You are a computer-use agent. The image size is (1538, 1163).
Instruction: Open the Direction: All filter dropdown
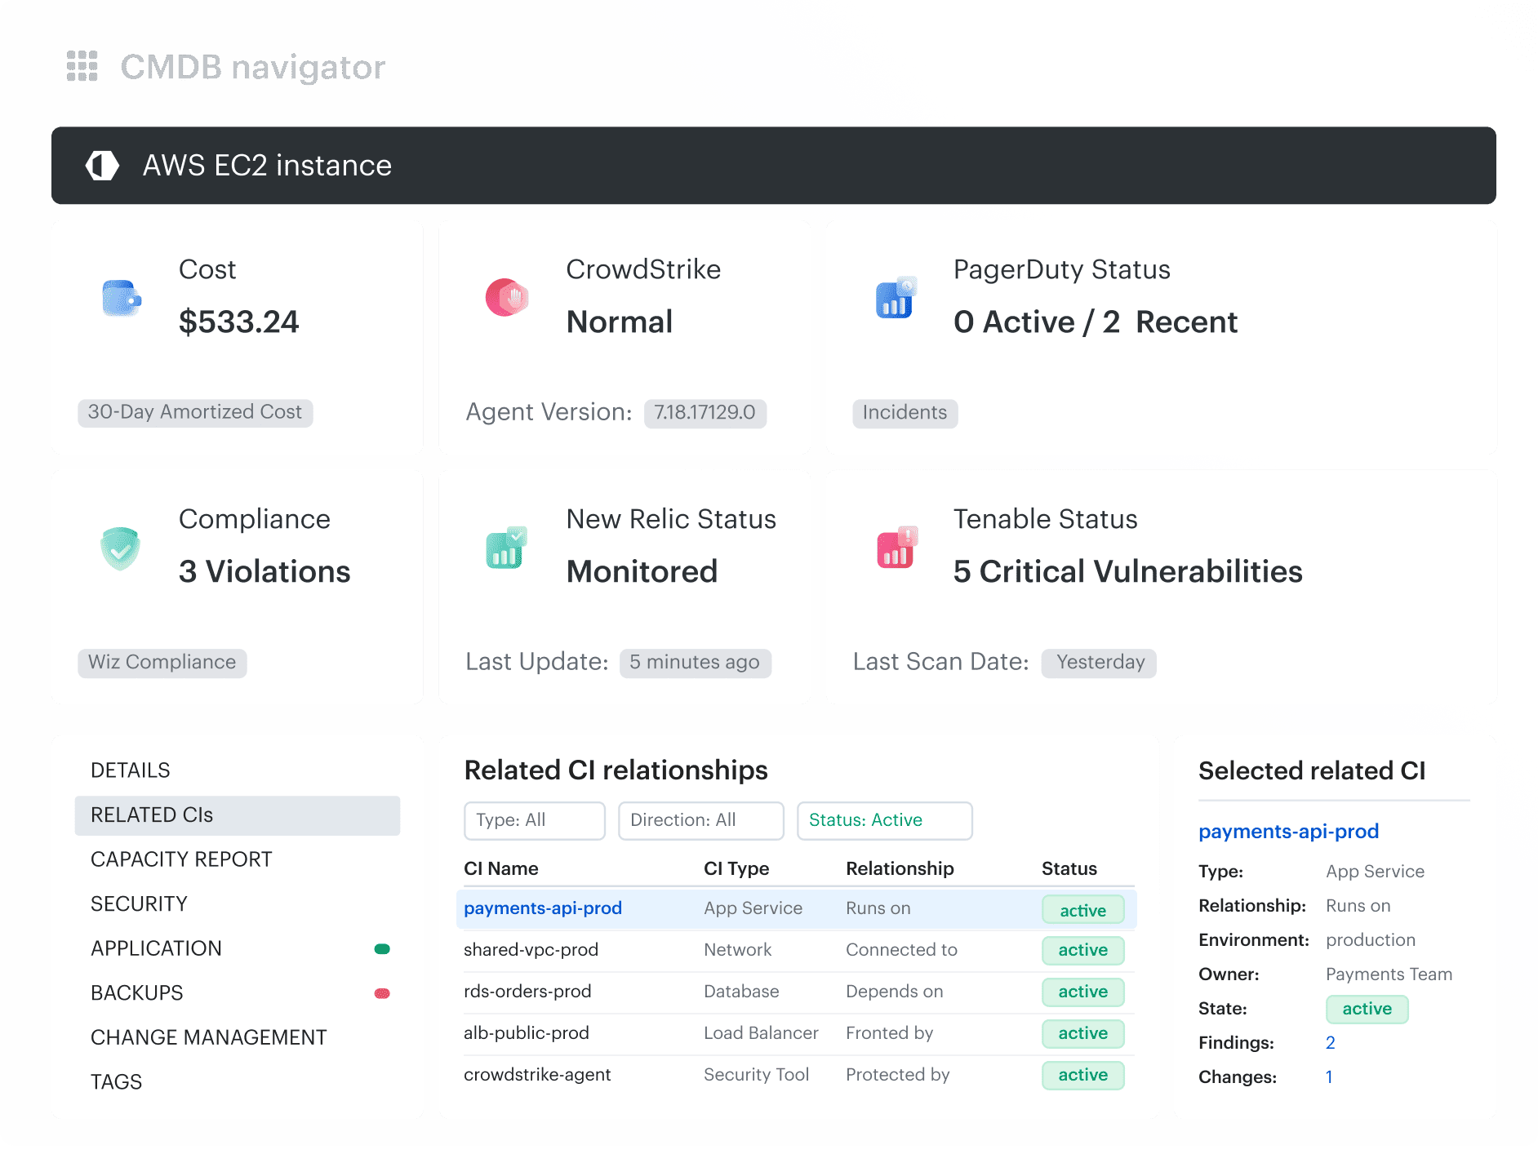701,820
